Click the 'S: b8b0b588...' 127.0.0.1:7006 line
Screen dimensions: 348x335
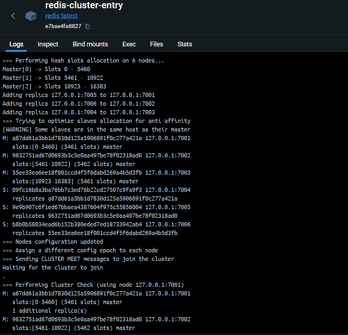click(96, 225)
